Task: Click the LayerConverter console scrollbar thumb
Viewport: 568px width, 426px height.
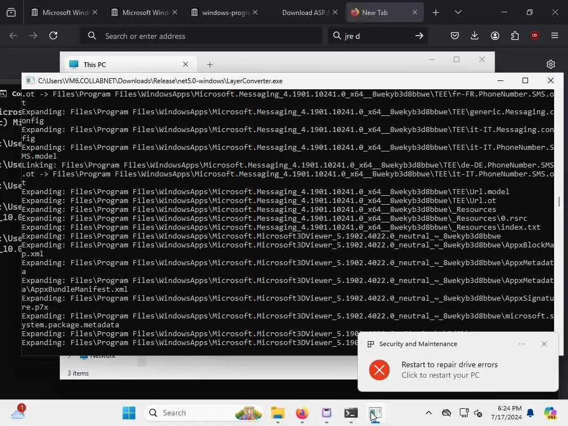Action: (559, 202)
